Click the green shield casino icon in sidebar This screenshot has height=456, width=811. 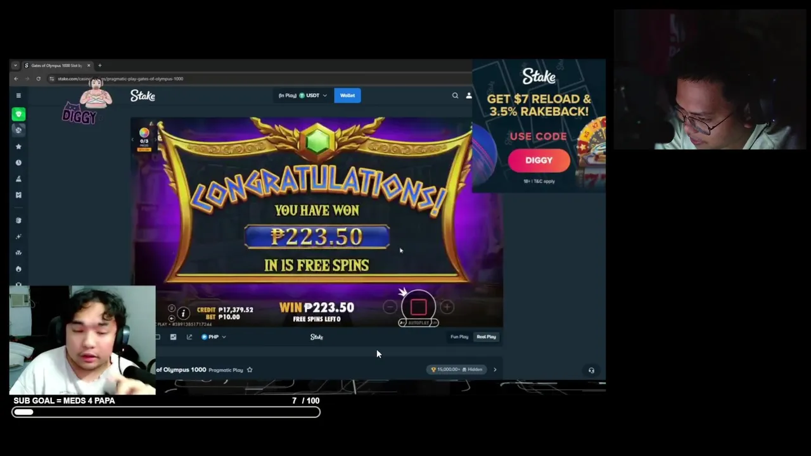18,114
